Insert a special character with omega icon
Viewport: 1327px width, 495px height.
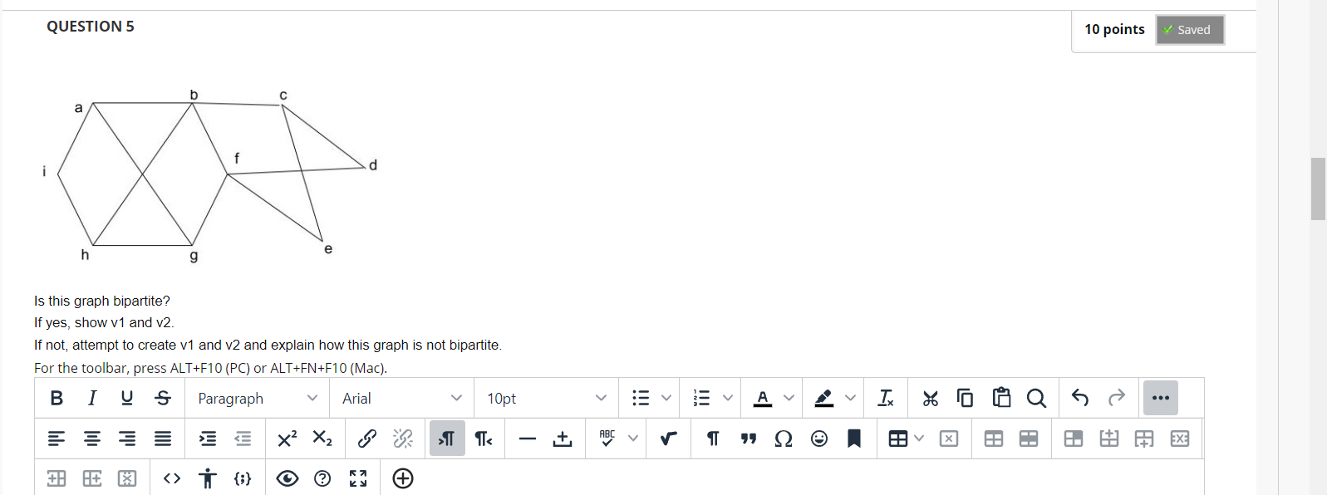(x=783, y=439)
